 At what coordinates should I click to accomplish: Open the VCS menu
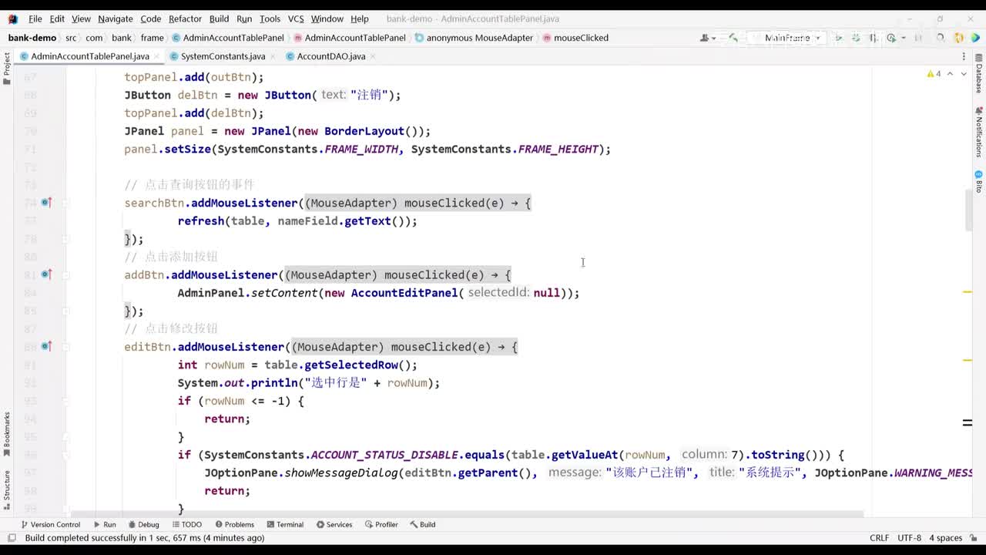click(296, 18)
